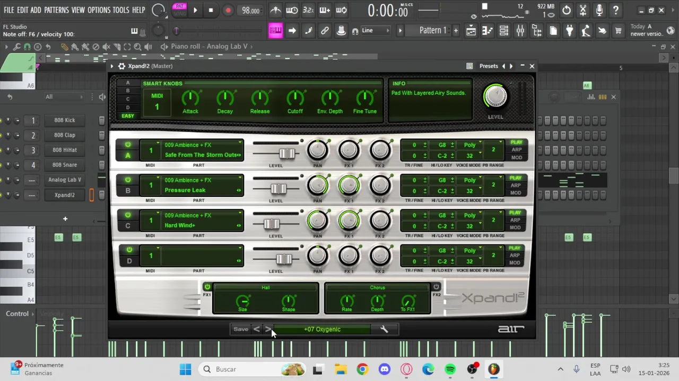Image resolution: width=679 pixels, height=381 pixels.
Task: Select the Analog Lab V channel
Action: (x=65, y=180)
